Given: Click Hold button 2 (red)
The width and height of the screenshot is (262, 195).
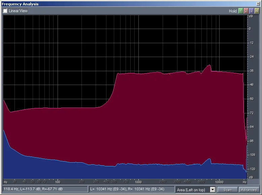Looking at the screenshot, I should click(x=246, y=11).
